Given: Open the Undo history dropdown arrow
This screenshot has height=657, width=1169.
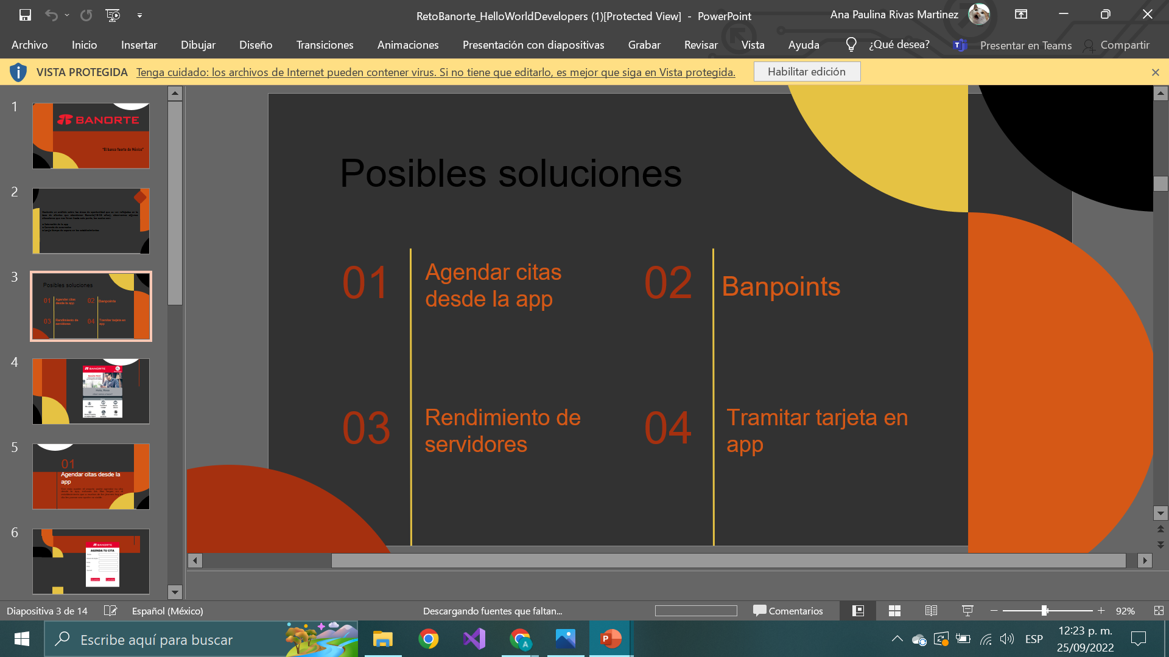Looking at the screenshot, I should point(67,15).
